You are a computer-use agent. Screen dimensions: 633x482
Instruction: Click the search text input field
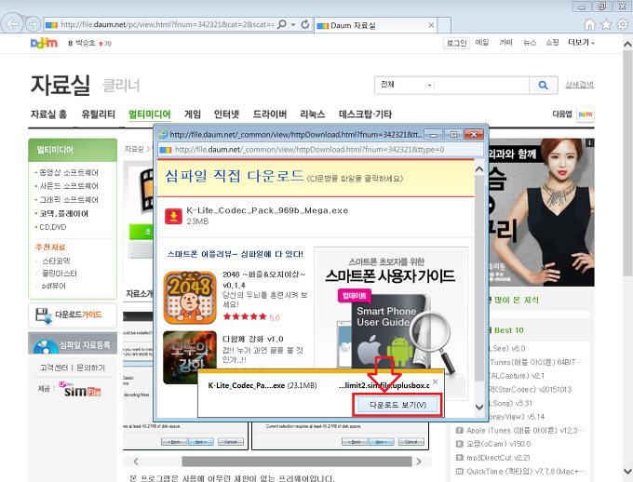coord(482,86)
